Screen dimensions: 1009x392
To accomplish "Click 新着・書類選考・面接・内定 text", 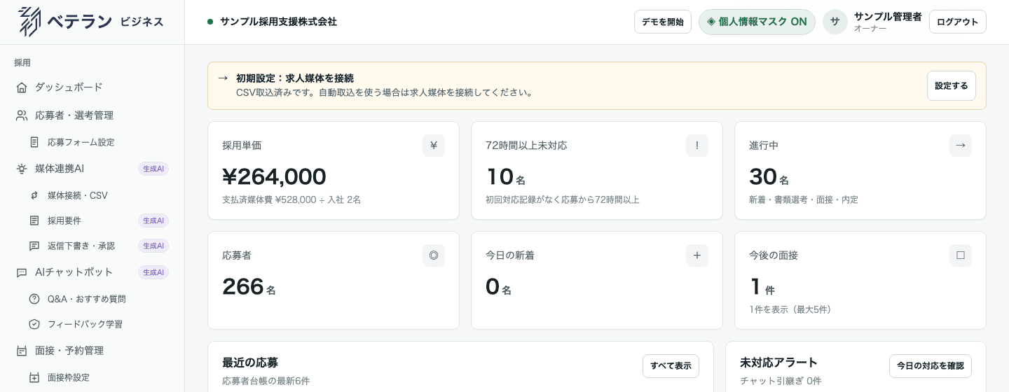I will point(804,199).
